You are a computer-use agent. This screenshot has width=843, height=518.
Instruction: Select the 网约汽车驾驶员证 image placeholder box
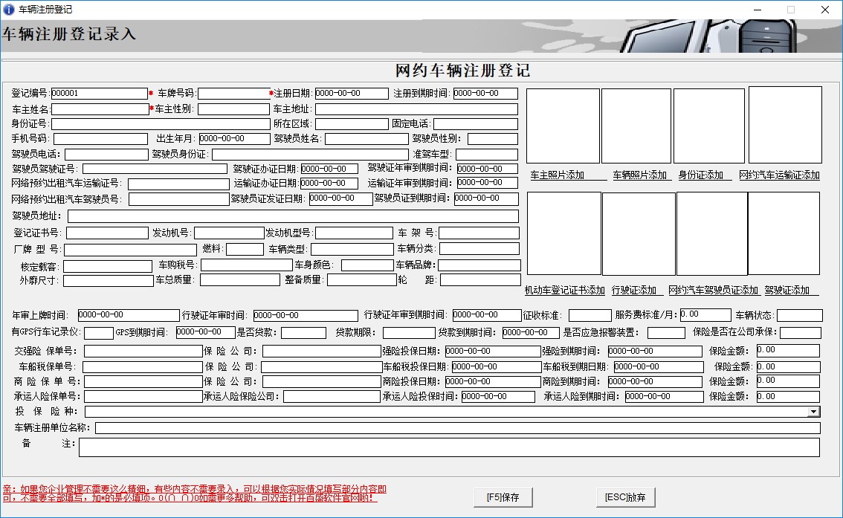(x=712, y=234)
